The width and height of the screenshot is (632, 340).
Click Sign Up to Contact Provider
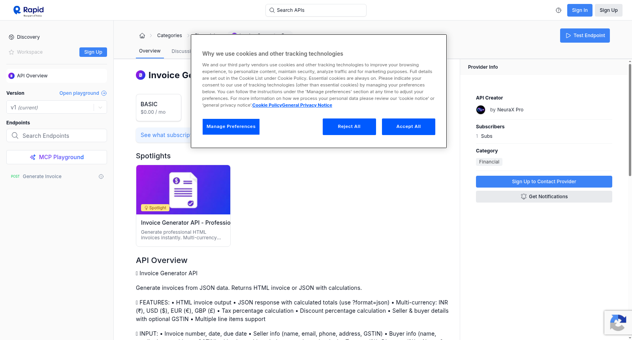click(x=544, y=182)
